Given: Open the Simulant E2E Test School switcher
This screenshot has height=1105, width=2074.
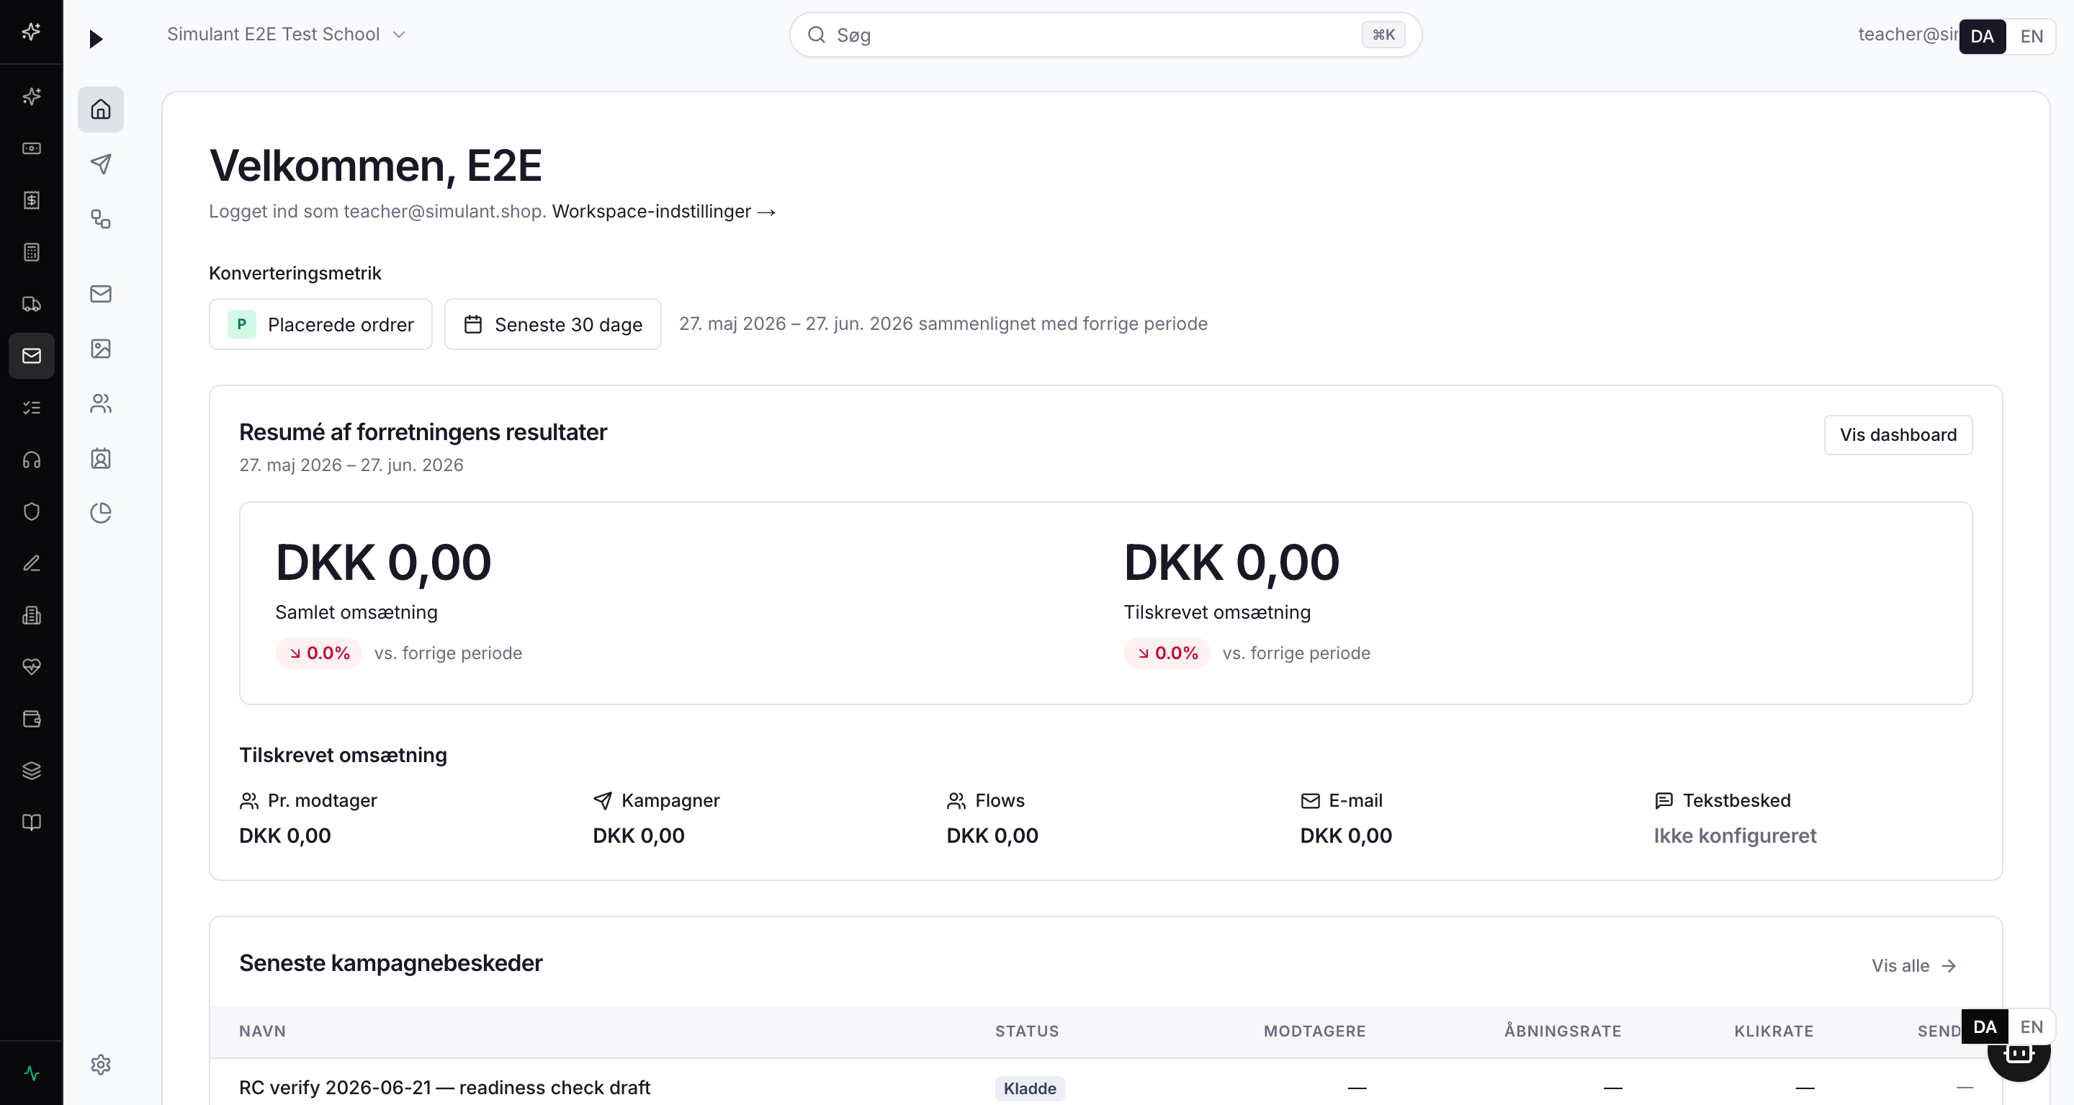Looking at the screenshot, I should click(286, 35).
